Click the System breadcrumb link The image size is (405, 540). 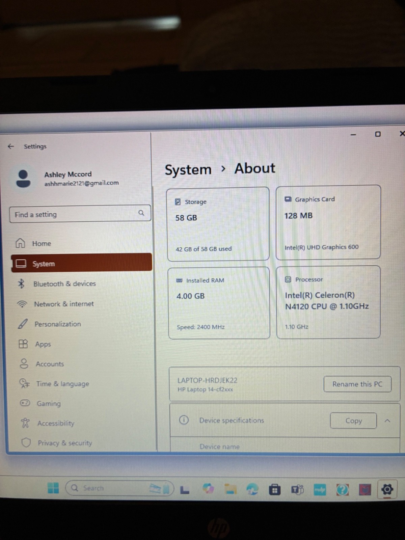click(188, 170)
